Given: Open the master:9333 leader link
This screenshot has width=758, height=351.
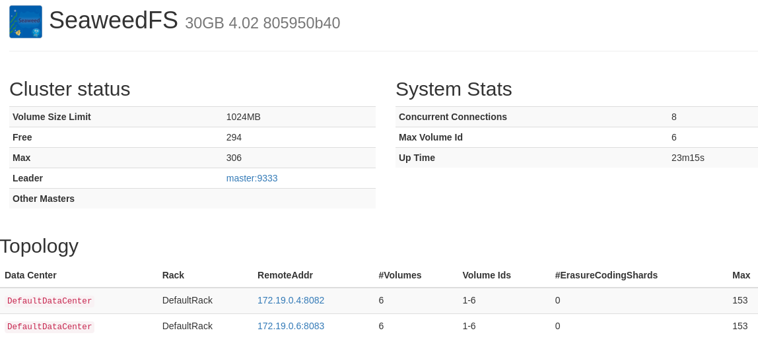Looking at the screenshot, I should [x=252, y=178].
